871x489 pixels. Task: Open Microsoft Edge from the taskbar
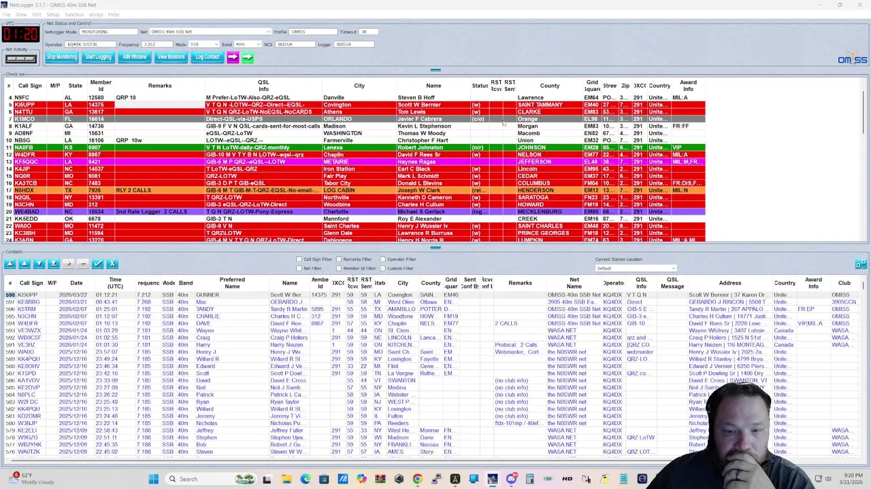click(x=305, y=479)
